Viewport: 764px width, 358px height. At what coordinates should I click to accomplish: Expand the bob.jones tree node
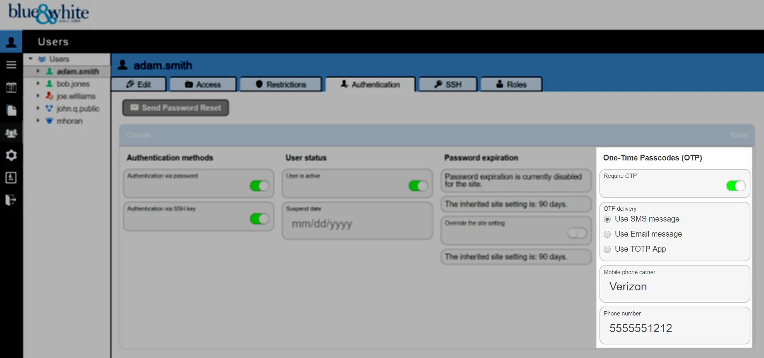click(38, 84)
